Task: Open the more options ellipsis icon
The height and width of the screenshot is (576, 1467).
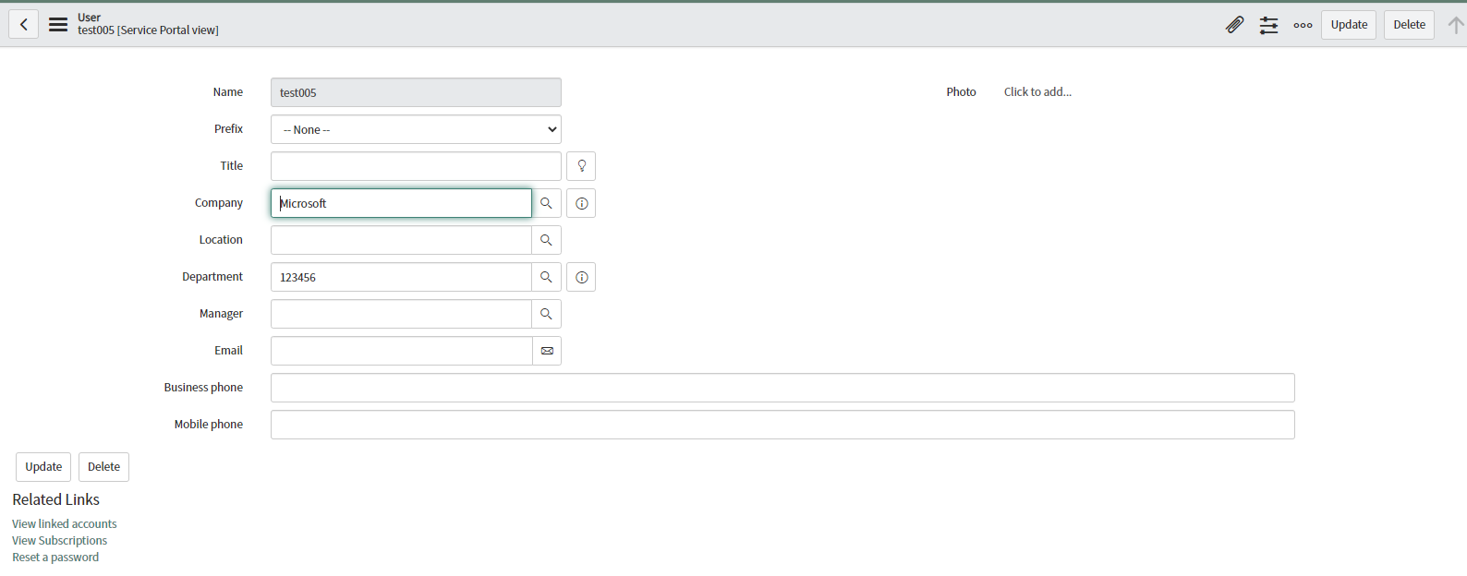Action: 1303,25
